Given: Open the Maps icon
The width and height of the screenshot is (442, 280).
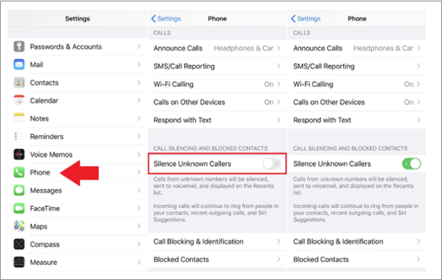Looking at the screenshot, I should [19, 227].
